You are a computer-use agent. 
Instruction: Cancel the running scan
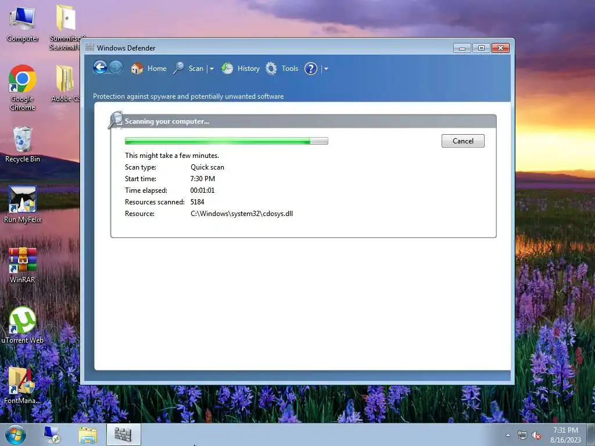[463, 141]
